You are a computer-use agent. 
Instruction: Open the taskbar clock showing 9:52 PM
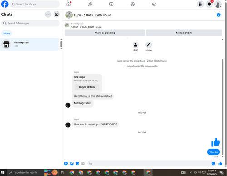coord(212,172)
